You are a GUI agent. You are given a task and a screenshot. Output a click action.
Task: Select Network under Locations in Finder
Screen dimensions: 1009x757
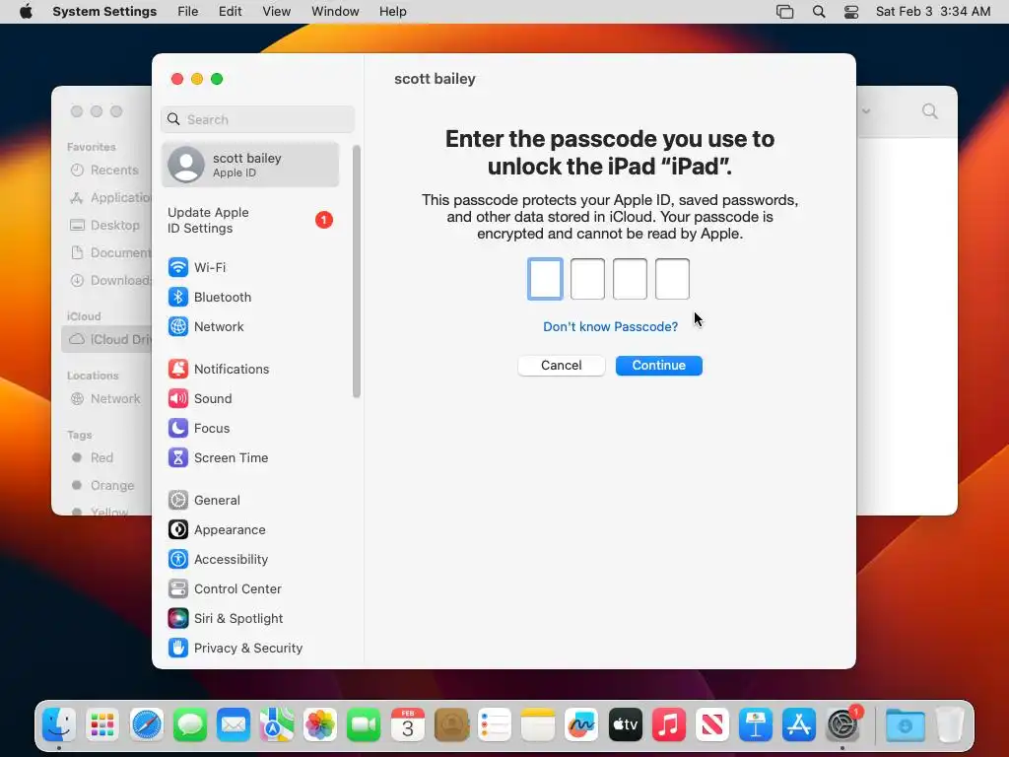tap(105, 398)
